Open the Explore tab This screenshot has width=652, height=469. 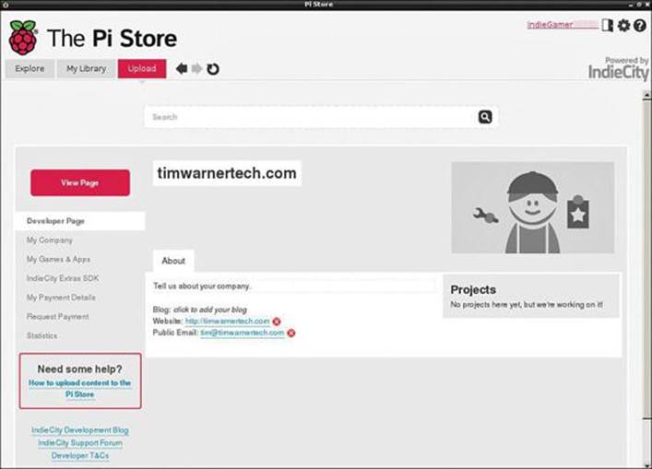(30, 68)
